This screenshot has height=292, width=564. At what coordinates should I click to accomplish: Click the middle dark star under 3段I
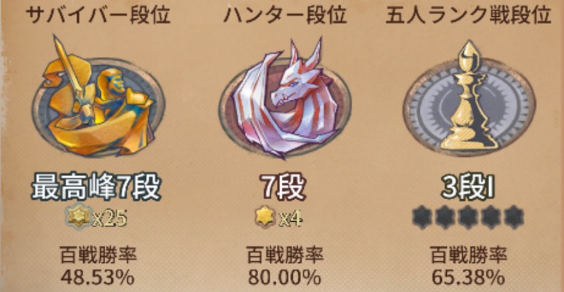point(468,217)
